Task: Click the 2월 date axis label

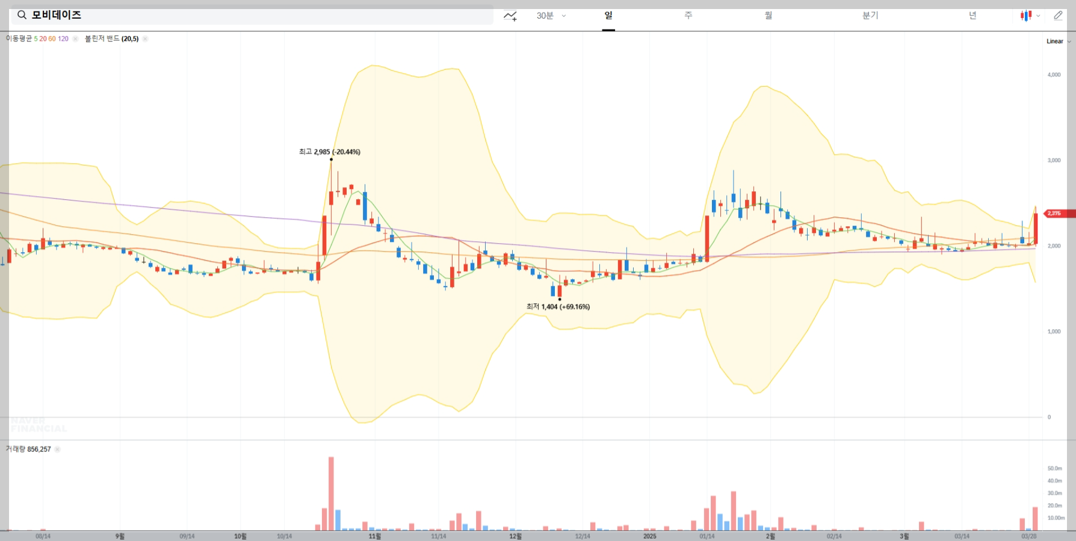Action: 770,536
